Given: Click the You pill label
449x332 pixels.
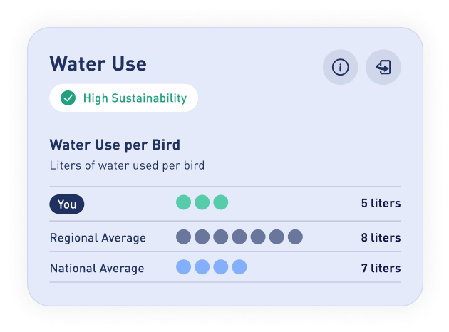Looking at the screenshot, I should coord(67,204).
